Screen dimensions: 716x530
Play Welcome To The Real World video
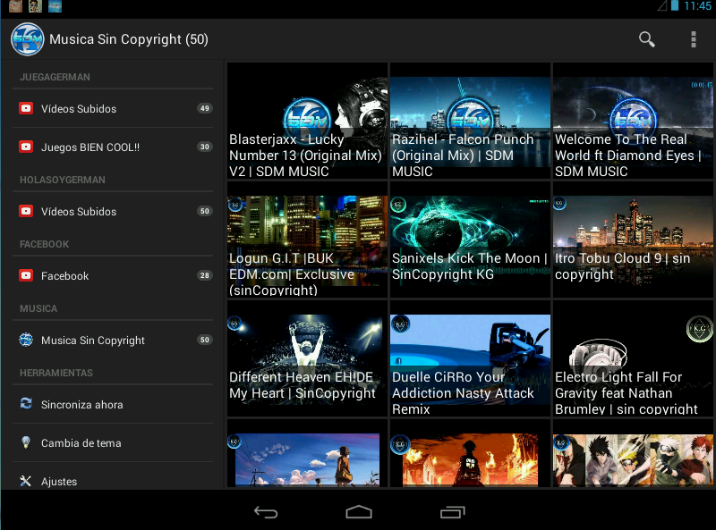(x=633, y=120)
